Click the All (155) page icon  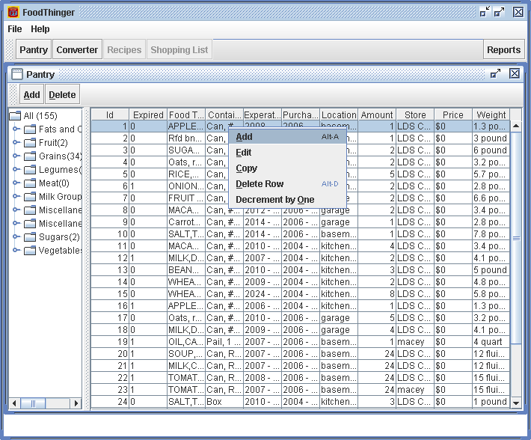15,116
